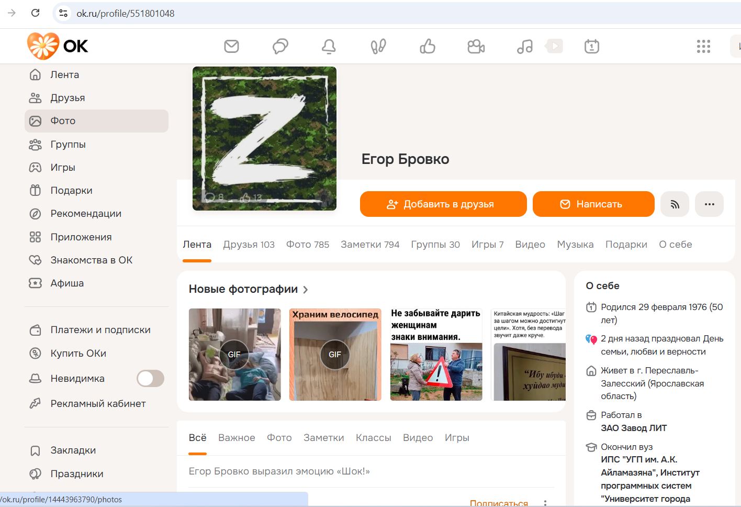Switch to the Заметки 794 profile tab
This screenshot has width=741, height=507.
click(x=370, y=244)
